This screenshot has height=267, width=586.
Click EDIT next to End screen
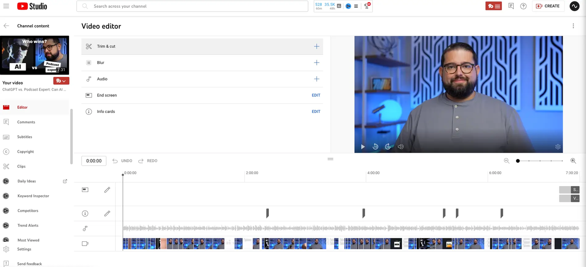coord(316,96)
